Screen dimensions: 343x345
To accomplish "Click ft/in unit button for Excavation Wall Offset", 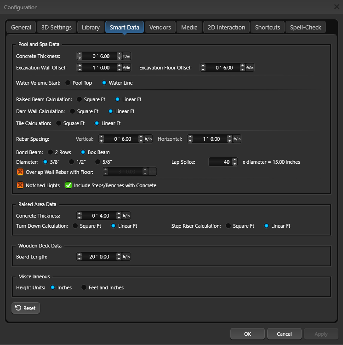I will click(x=126, y=68).
